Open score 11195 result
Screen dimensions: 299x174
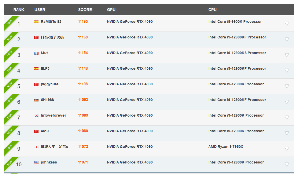click(83, 22)
